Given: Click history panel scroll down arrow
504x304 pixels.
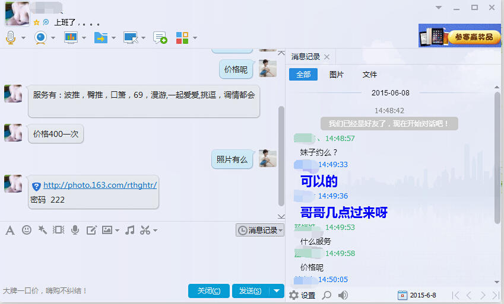Looking at the screenshot, I should [497, 282].
